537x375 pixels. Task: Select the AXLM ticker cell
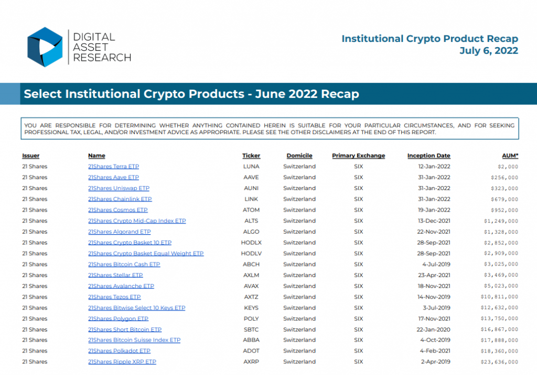pyautogui.click(x=251, y=275)
